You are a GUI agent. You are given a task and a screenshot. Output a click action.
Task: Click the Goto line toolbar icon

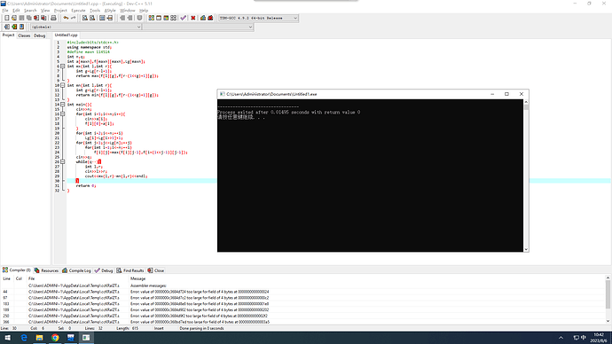coord(110,18)
